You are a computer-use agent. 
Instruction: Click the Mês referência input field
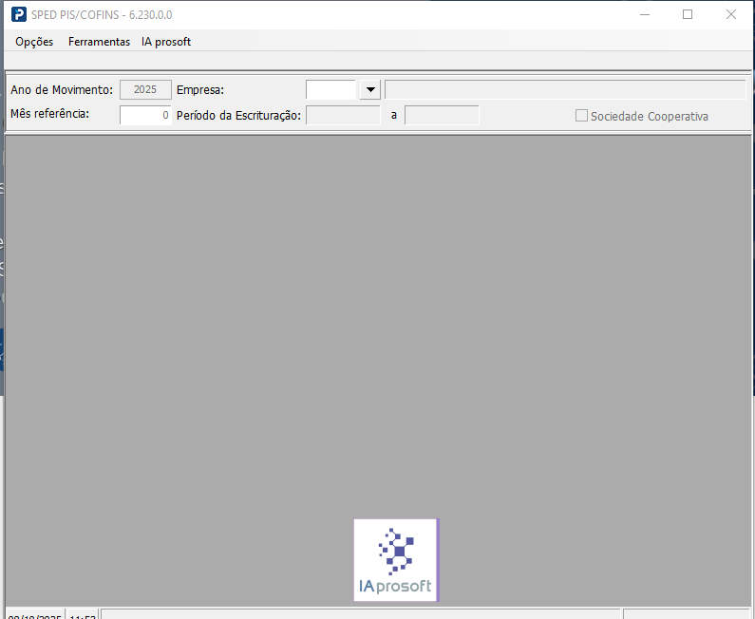click(145, 116)
